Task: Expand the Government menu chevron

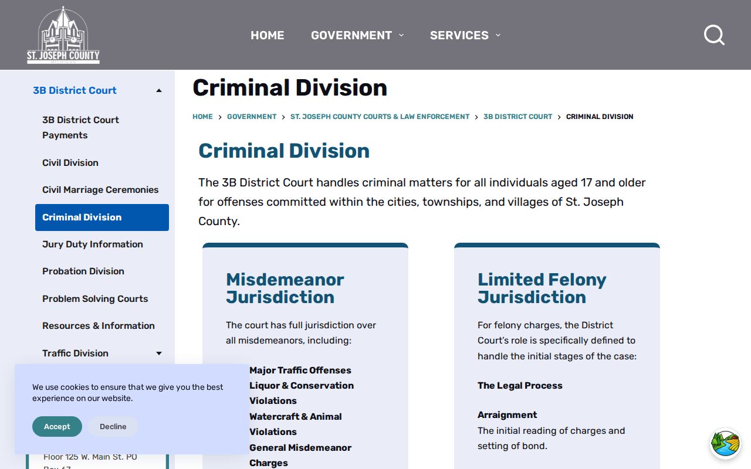Action: pyautogui.click(x=401, y=35)
